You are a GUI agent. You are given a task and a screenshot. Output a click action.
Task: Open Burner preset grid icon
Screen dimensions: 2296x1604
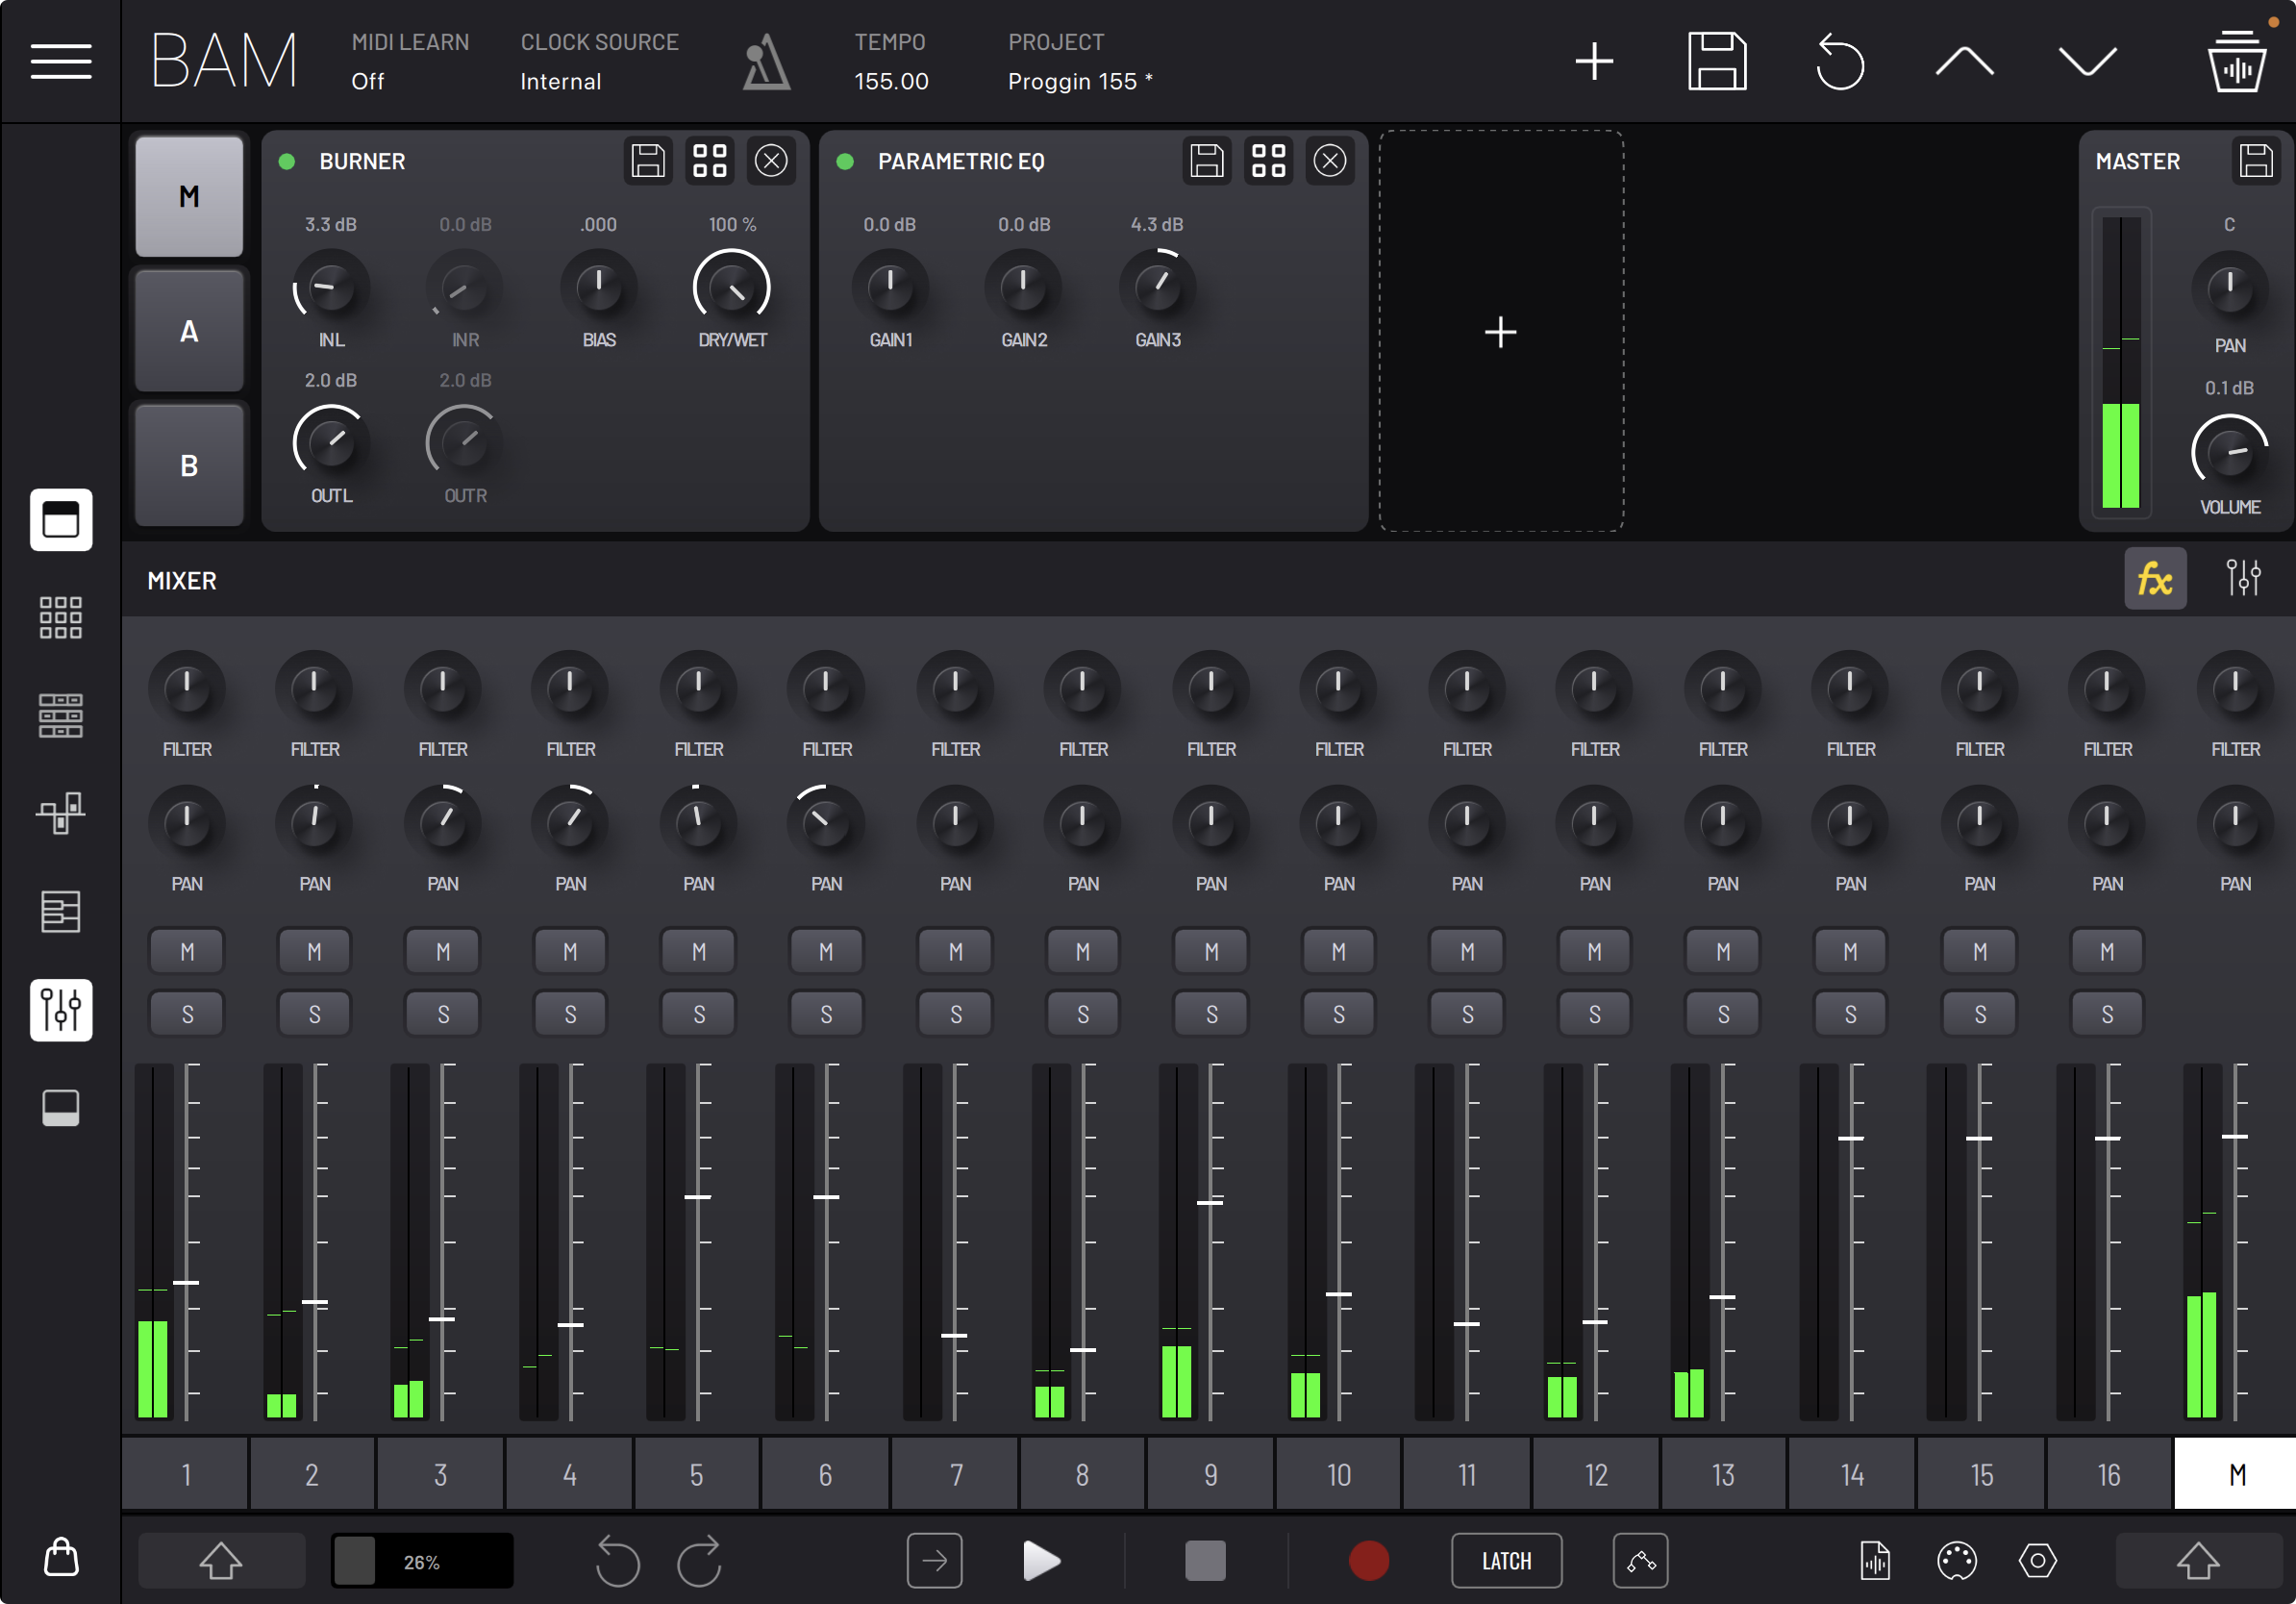(710, 161)
